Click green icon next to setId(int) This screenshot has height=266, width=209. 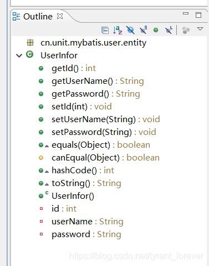point(41,107)
